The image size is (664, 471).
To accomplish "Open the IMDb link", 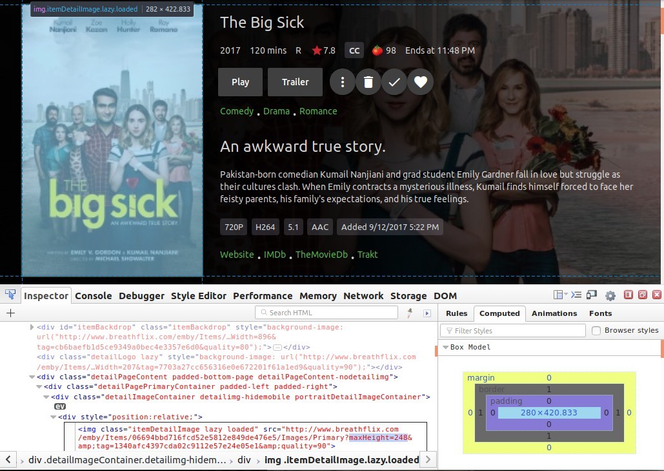I will [x=275, y=255].
